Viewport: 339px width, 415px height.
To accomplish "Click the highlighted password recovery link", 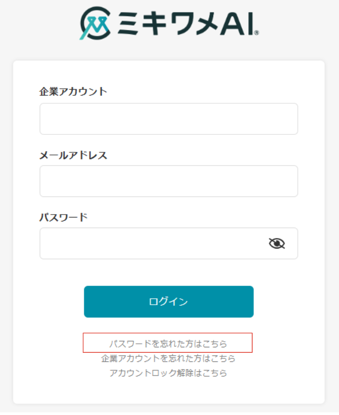I will pyautogui.click(x=169, y=344).
